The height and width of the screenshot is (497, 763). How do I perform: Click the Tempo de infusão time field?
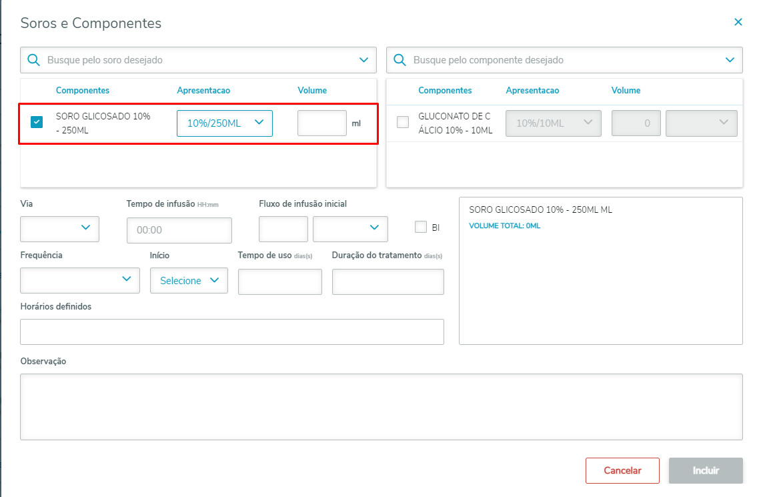[179, 230]
